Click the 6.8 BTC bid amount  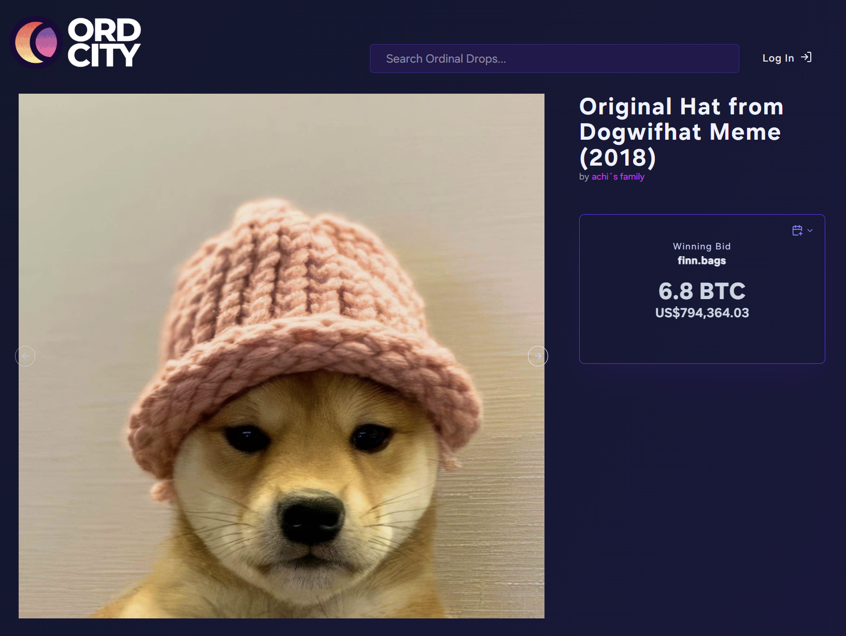[702, 291]
